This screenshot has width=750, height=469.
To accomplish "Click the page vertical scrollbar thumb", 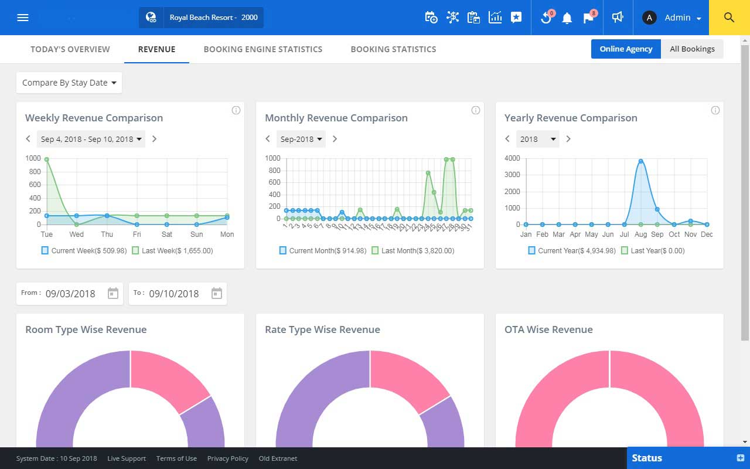I will (x=745, y=193).
